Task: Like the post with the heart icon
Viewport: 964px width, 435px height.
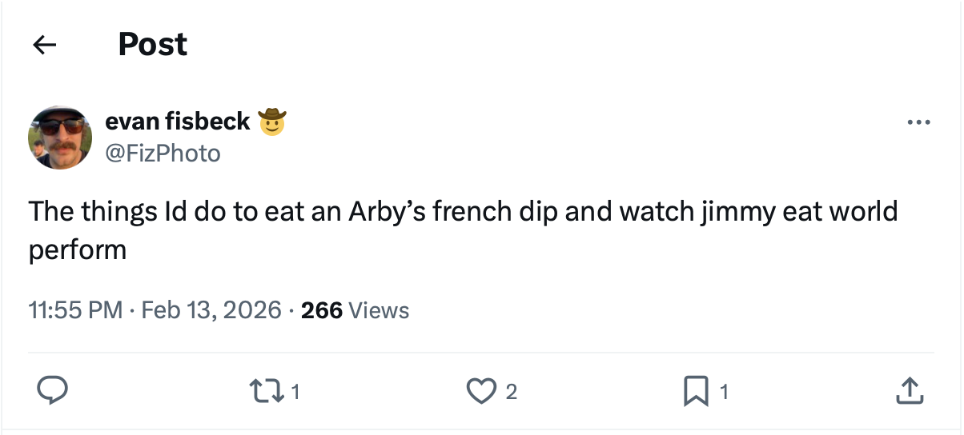Action: 480,391
